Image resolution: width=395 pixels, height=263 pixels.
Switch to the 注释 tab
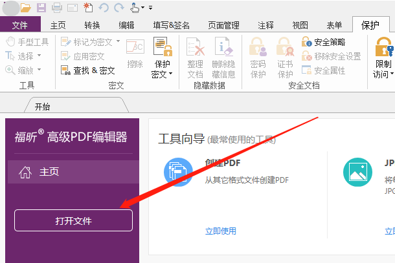tap(265, 25)
